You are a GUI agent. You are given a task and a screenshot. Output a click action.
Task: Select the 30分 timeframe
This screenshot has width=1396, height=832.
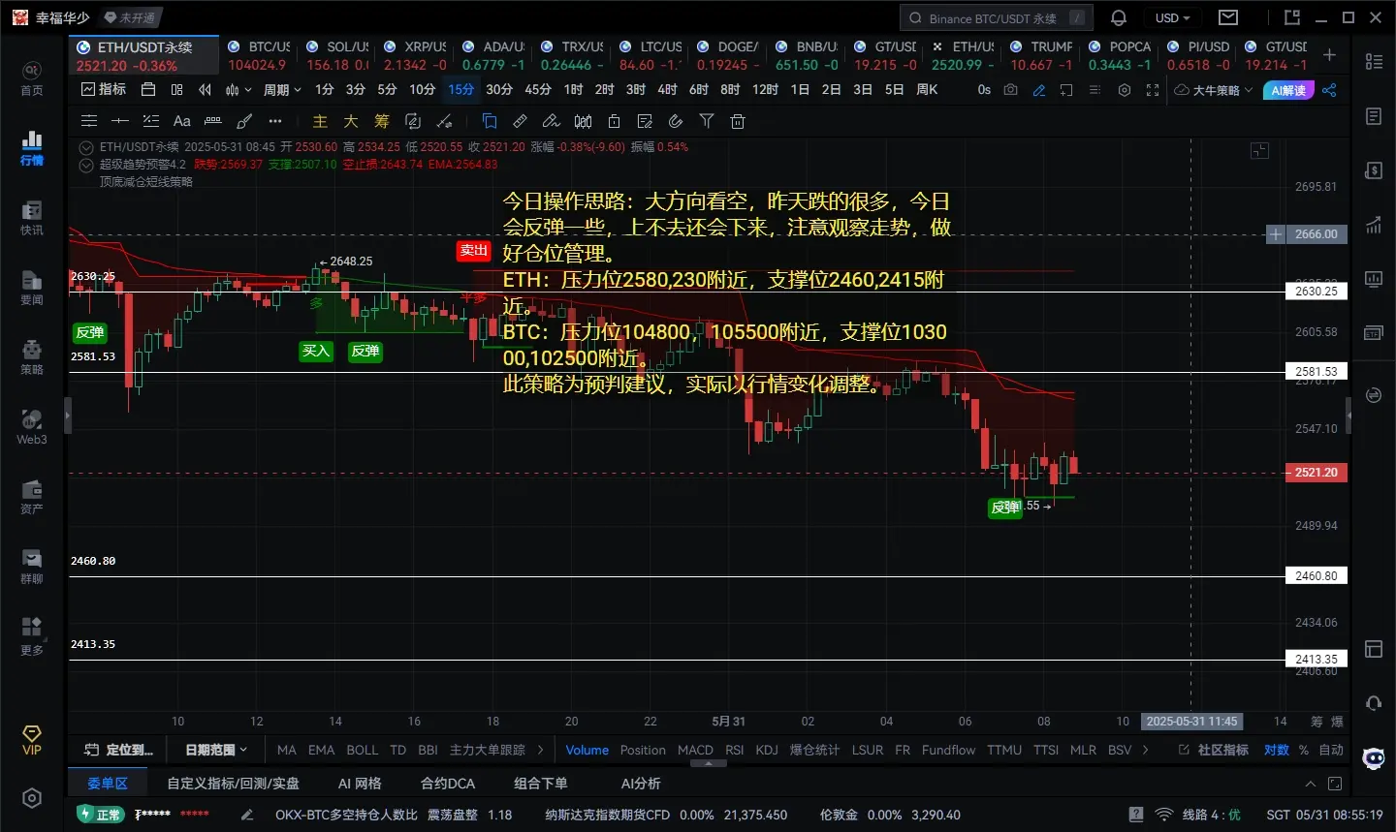point(499,90)
